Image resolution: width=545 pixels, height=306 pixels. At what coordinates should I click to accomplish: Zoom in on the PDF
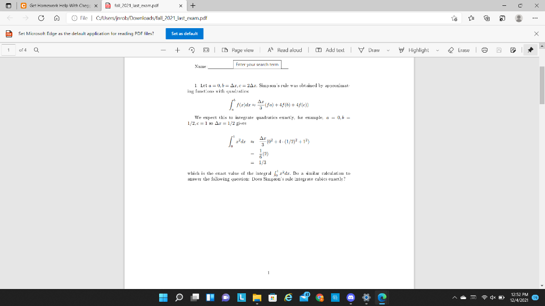pos(177,50)
